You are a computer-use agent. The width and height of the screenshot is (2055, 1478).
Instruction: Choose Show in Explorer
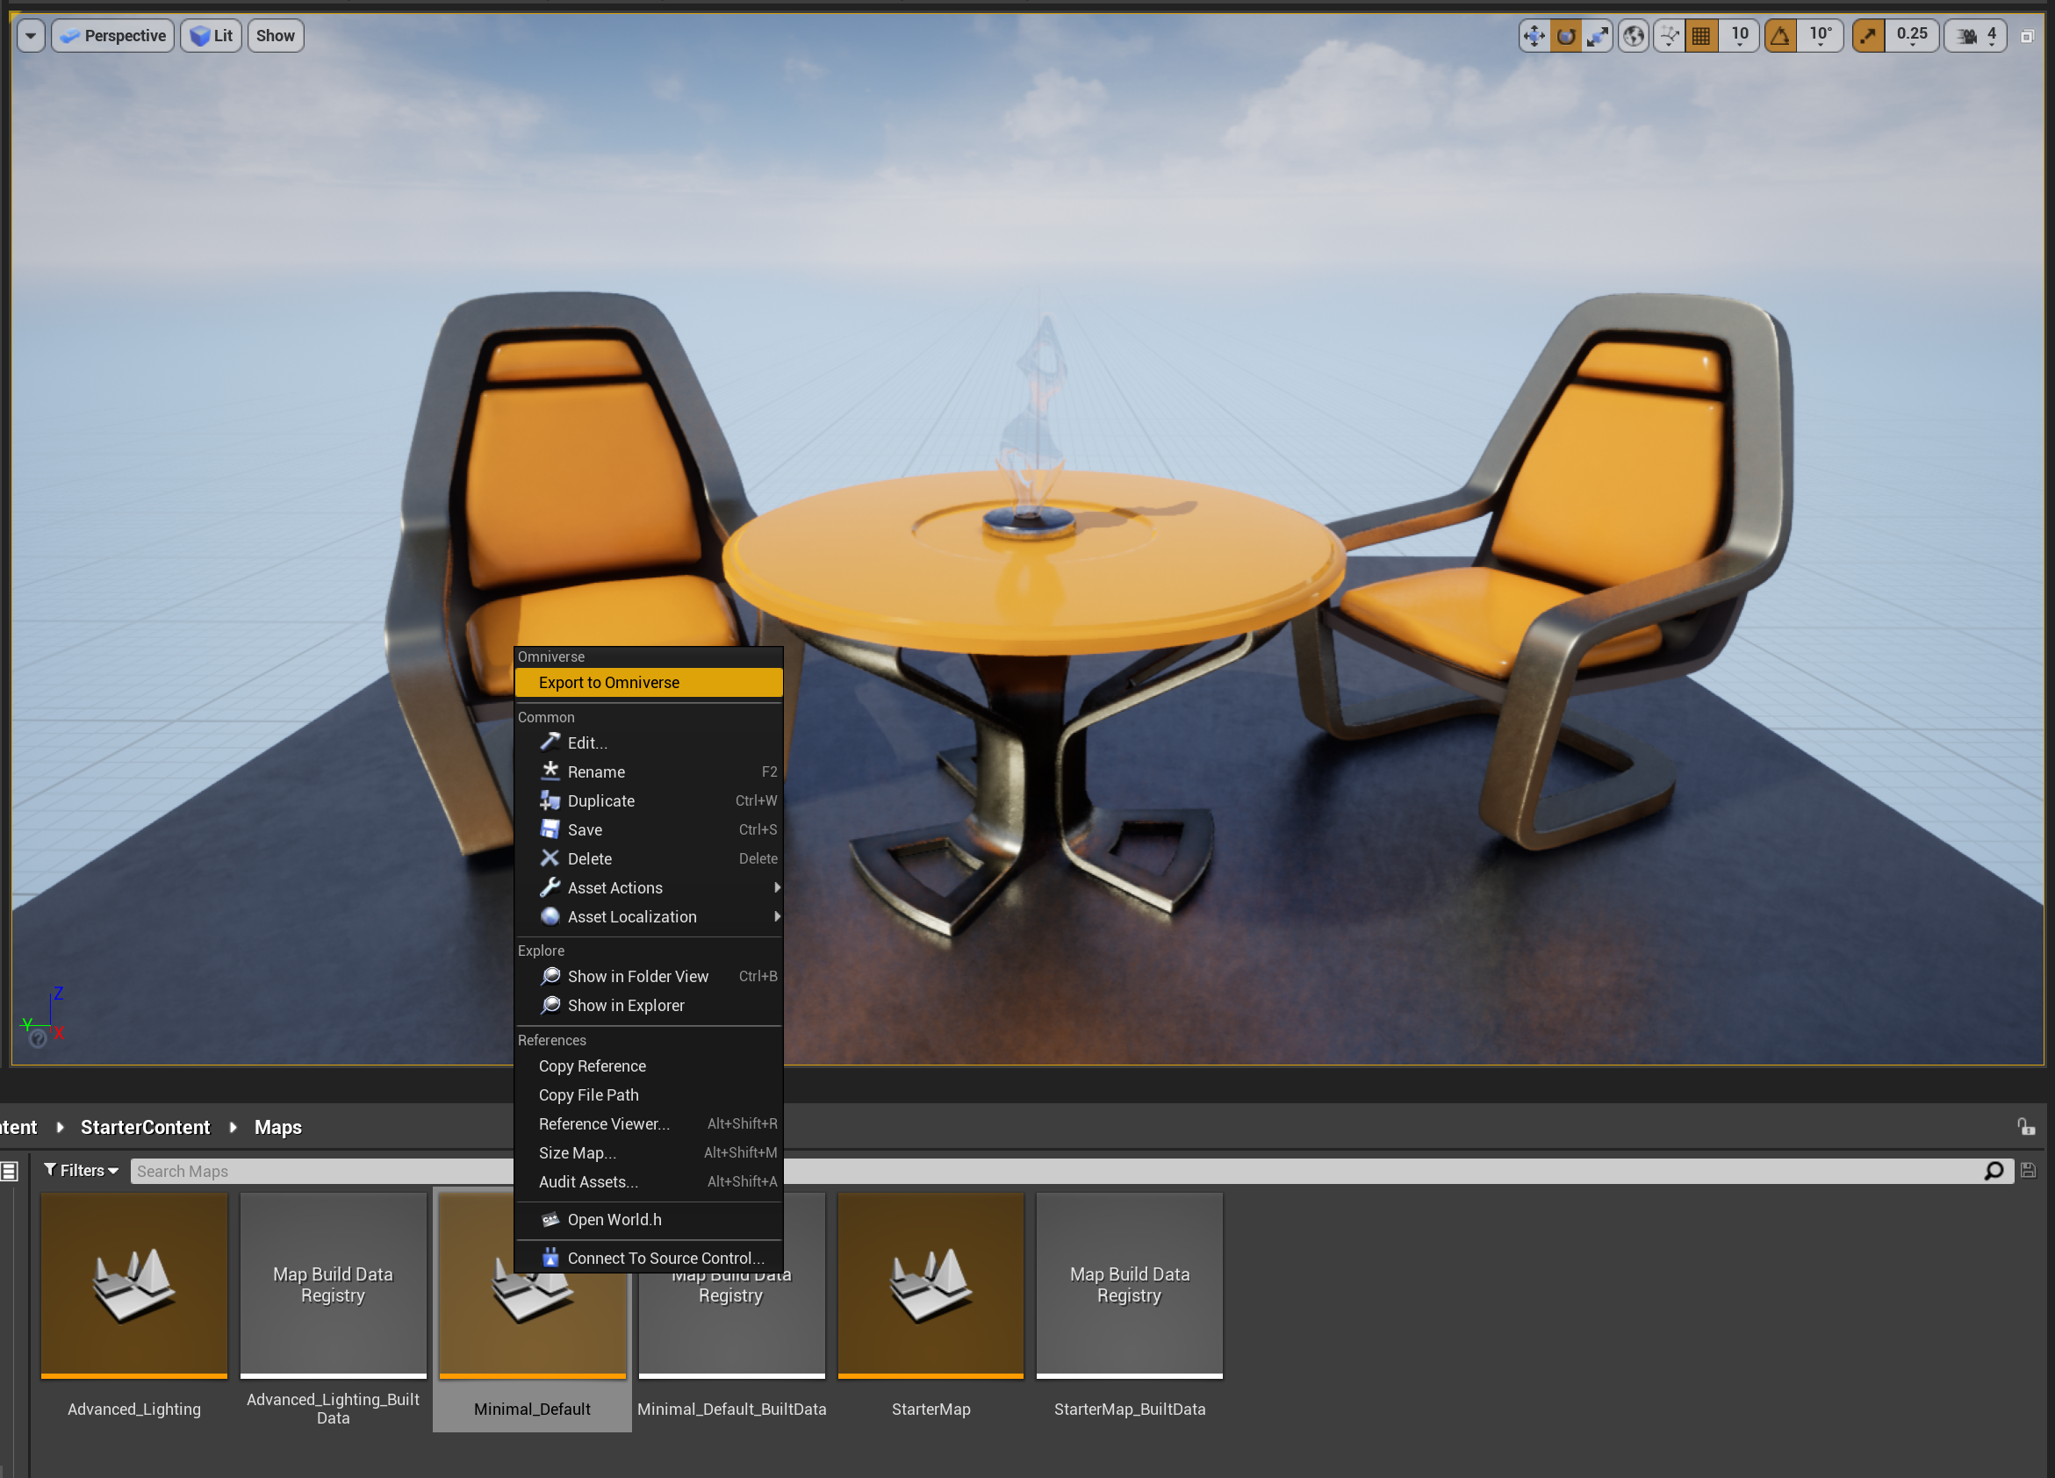coord(649,1006)
